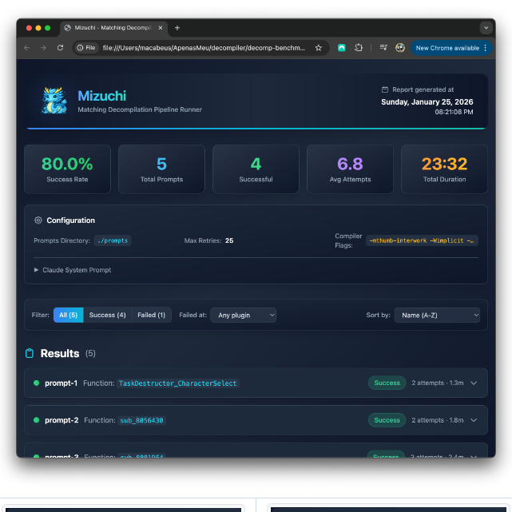Click the browser back arrow

pos(27,48)
